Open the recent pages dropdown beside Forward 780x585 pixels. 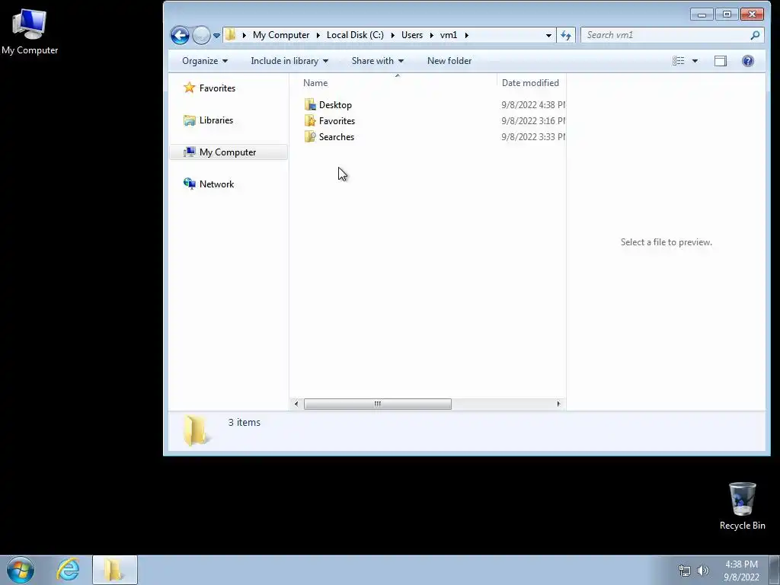coord(217,35)
